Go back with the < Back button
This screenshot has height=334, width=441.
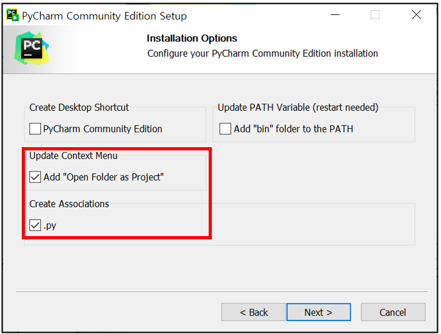[253, 312]
